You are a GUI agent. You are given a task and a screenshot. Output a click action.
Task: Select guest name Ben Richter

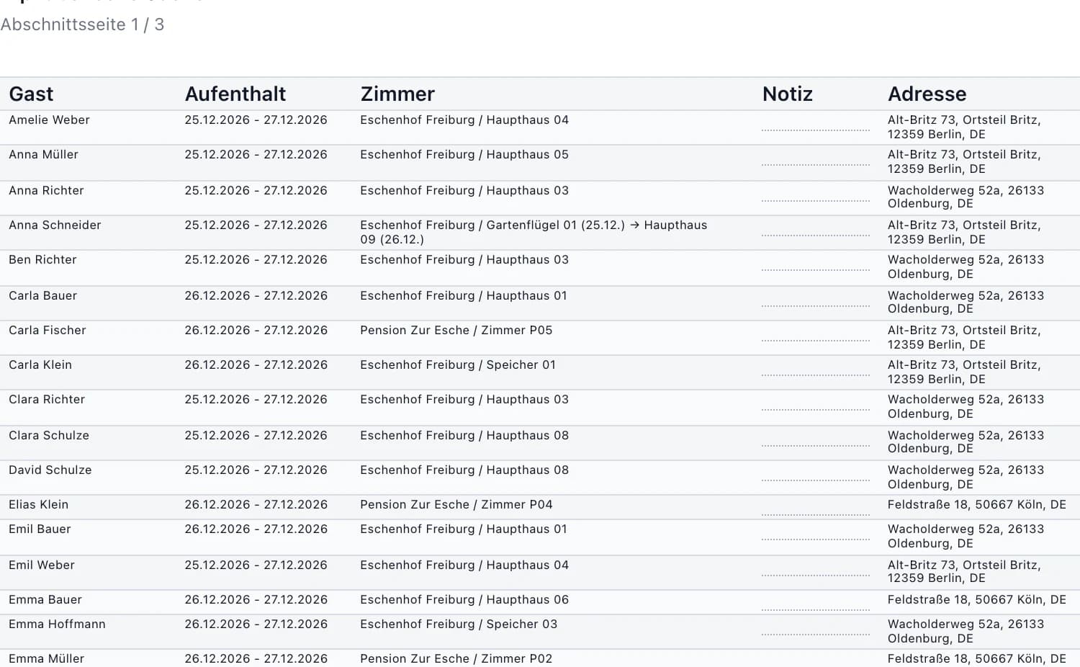(x=42, y=260)
